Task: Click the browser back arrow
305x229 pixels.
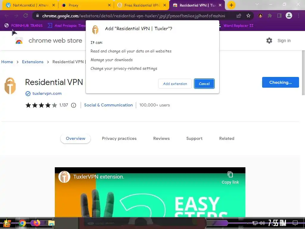Action: click(x=7, y=16)
